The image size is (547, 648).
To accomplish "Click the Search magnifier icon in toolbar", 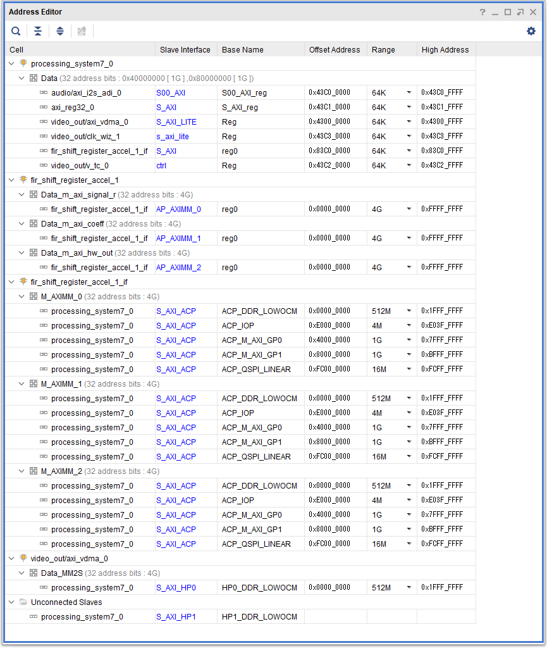I will pyautogui.click(x=16, y=31).
